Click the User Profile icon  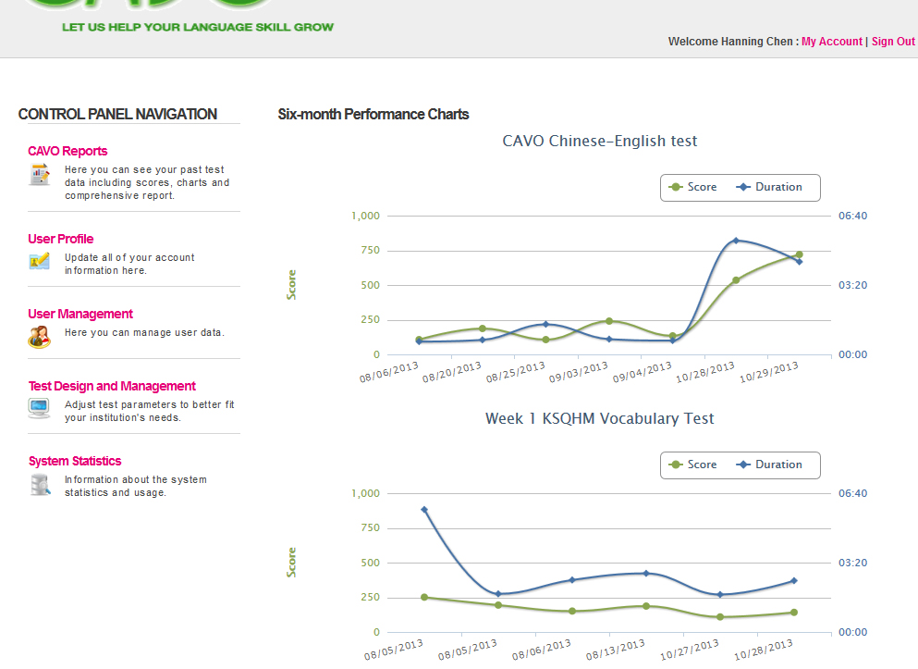point(39,261)
